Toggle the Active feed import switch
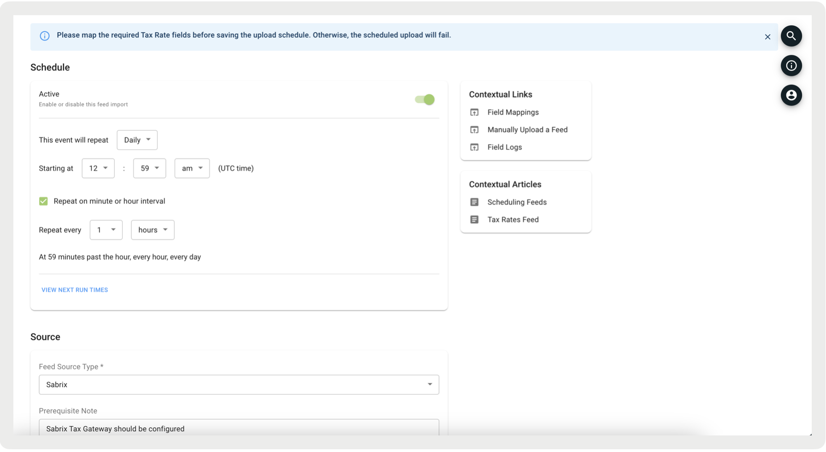The image size is (826, 452). click(425, 99)
